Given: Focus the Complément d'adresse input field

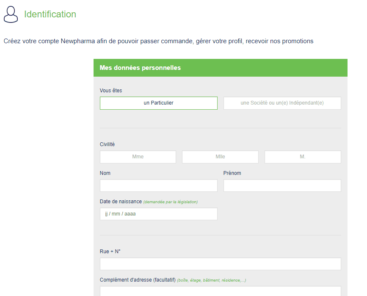Looking at the screenshot, I should pos(220,291).
